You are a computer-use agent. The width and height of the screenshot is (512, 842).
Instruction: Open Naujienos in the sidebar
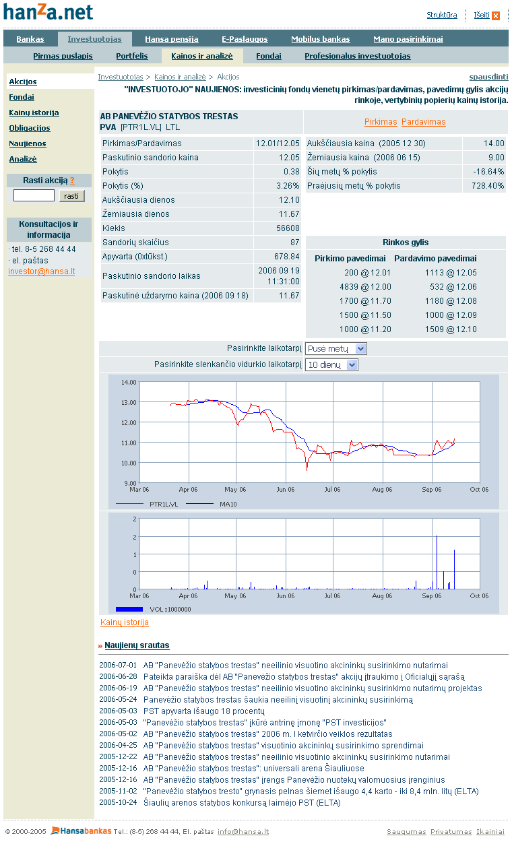(x=27, y=143)
